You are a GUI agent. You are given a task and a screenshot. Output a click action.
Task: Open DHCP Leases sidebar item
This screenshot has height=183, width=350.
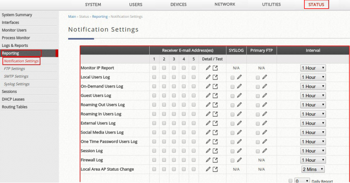[x=13, y=99]
